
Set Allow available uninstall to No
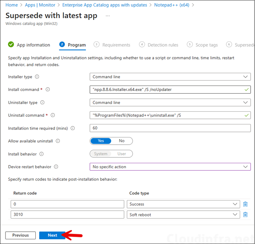[x=121, y=141]
